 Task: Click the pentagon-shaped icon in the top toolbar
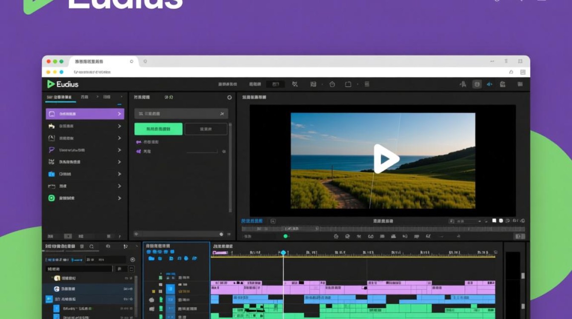coord(332,84)
